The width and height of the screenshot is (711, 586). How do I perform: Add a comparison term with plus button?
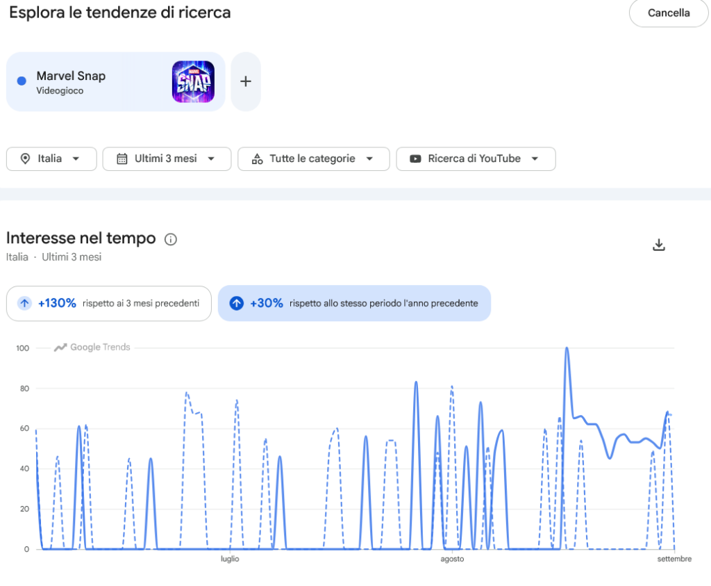(246, 81)
